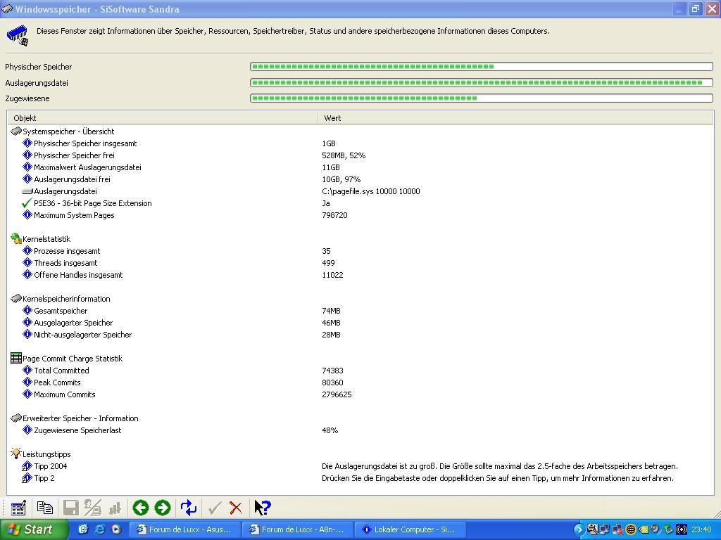This screenshot has width=721, height=540.
Task: Click the value 798720
Action: click(334, 215)
